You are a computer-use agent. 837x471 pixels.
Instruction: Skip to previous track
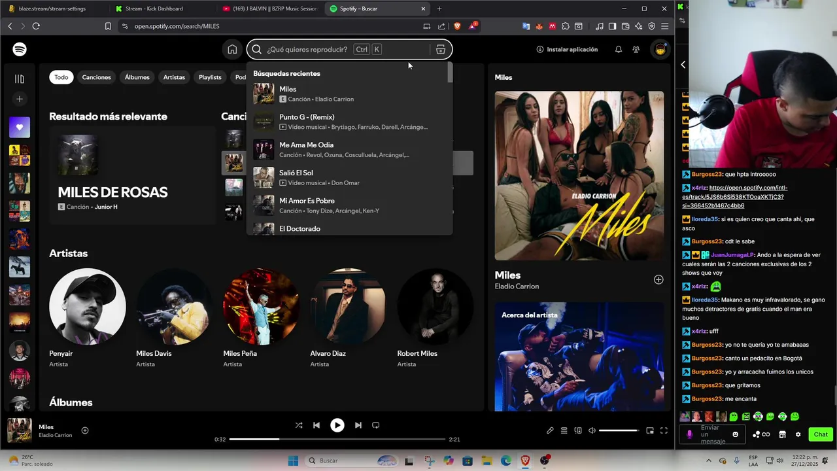click(x=316, y=425)
